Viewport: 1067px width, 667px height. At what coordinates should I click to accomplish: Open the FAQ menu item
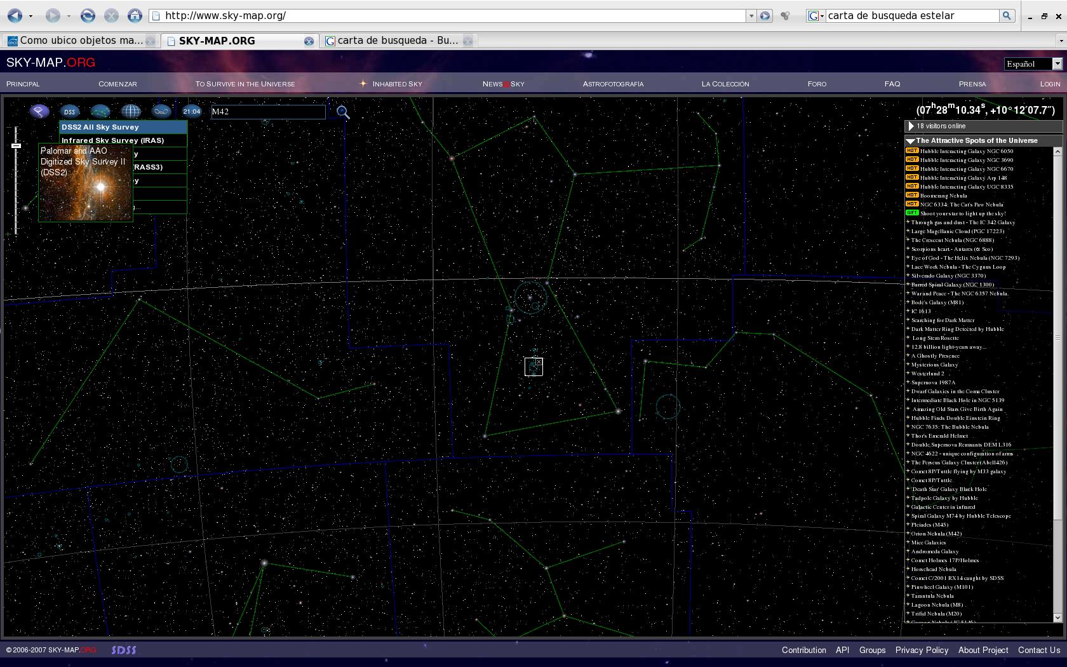point(892,84)
